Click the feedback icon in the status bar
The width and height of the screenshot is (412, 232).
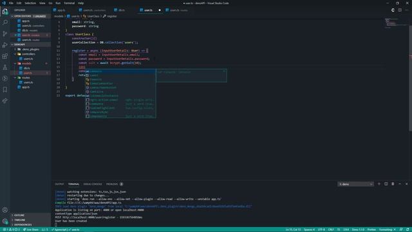pos(401,229)
